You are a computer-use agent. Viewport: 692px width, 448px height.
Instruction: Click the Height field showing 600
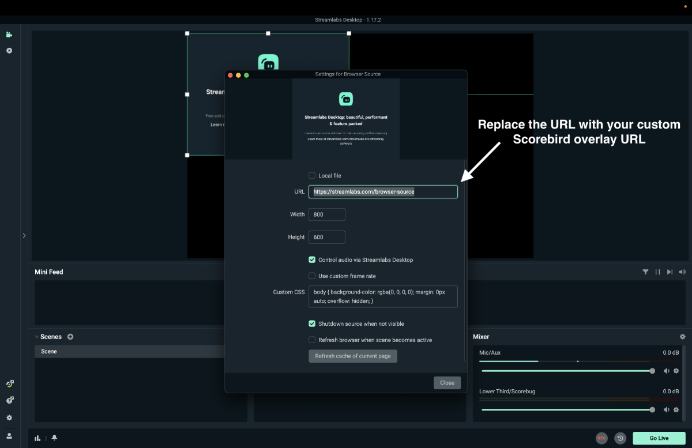click(x=327, y=237)
